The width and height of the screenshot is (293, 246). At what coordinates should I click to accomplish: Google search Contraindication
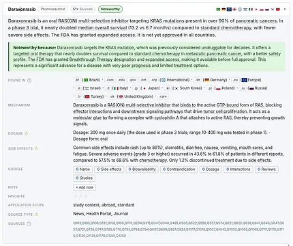(179, 169)
